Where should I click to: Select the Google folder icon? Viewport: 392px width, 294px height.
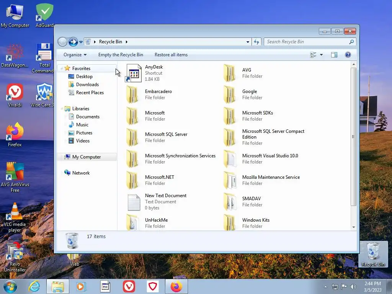pyautogui.click(x=230, y=94)
